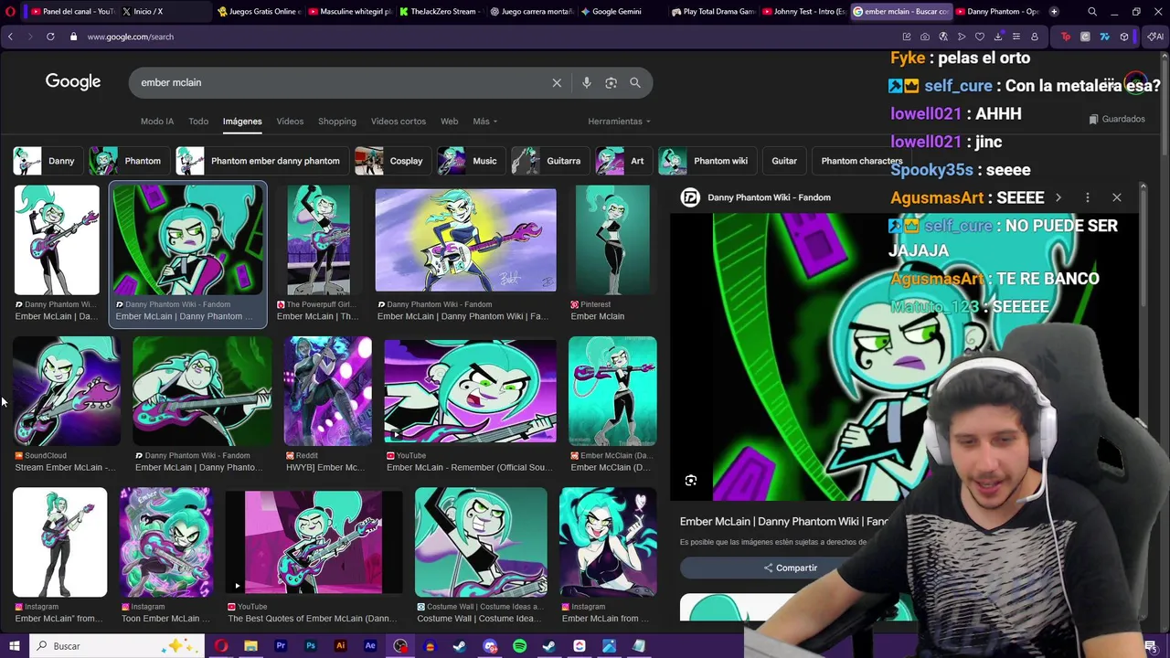The width and height of the screenshot is (1170, 658).
Task: Start voice search with the microphone icon
Action: coord(586,82)
